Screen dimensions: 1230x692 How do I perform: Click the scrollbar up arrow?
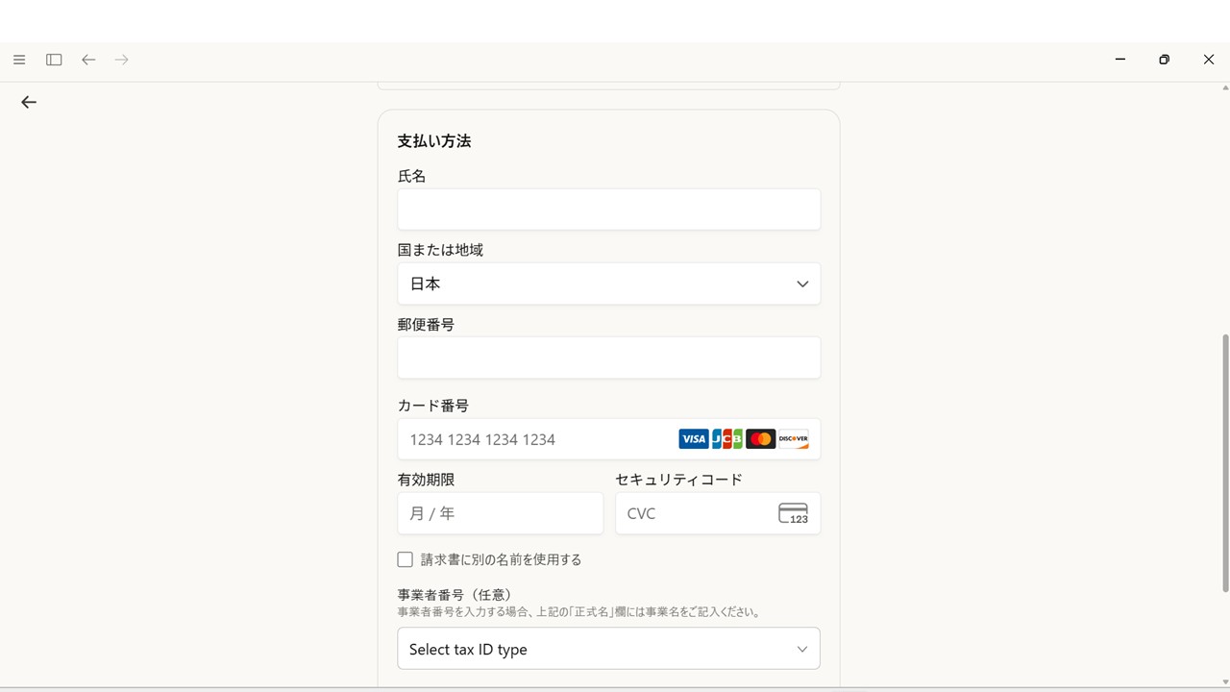pos(1223,87)
